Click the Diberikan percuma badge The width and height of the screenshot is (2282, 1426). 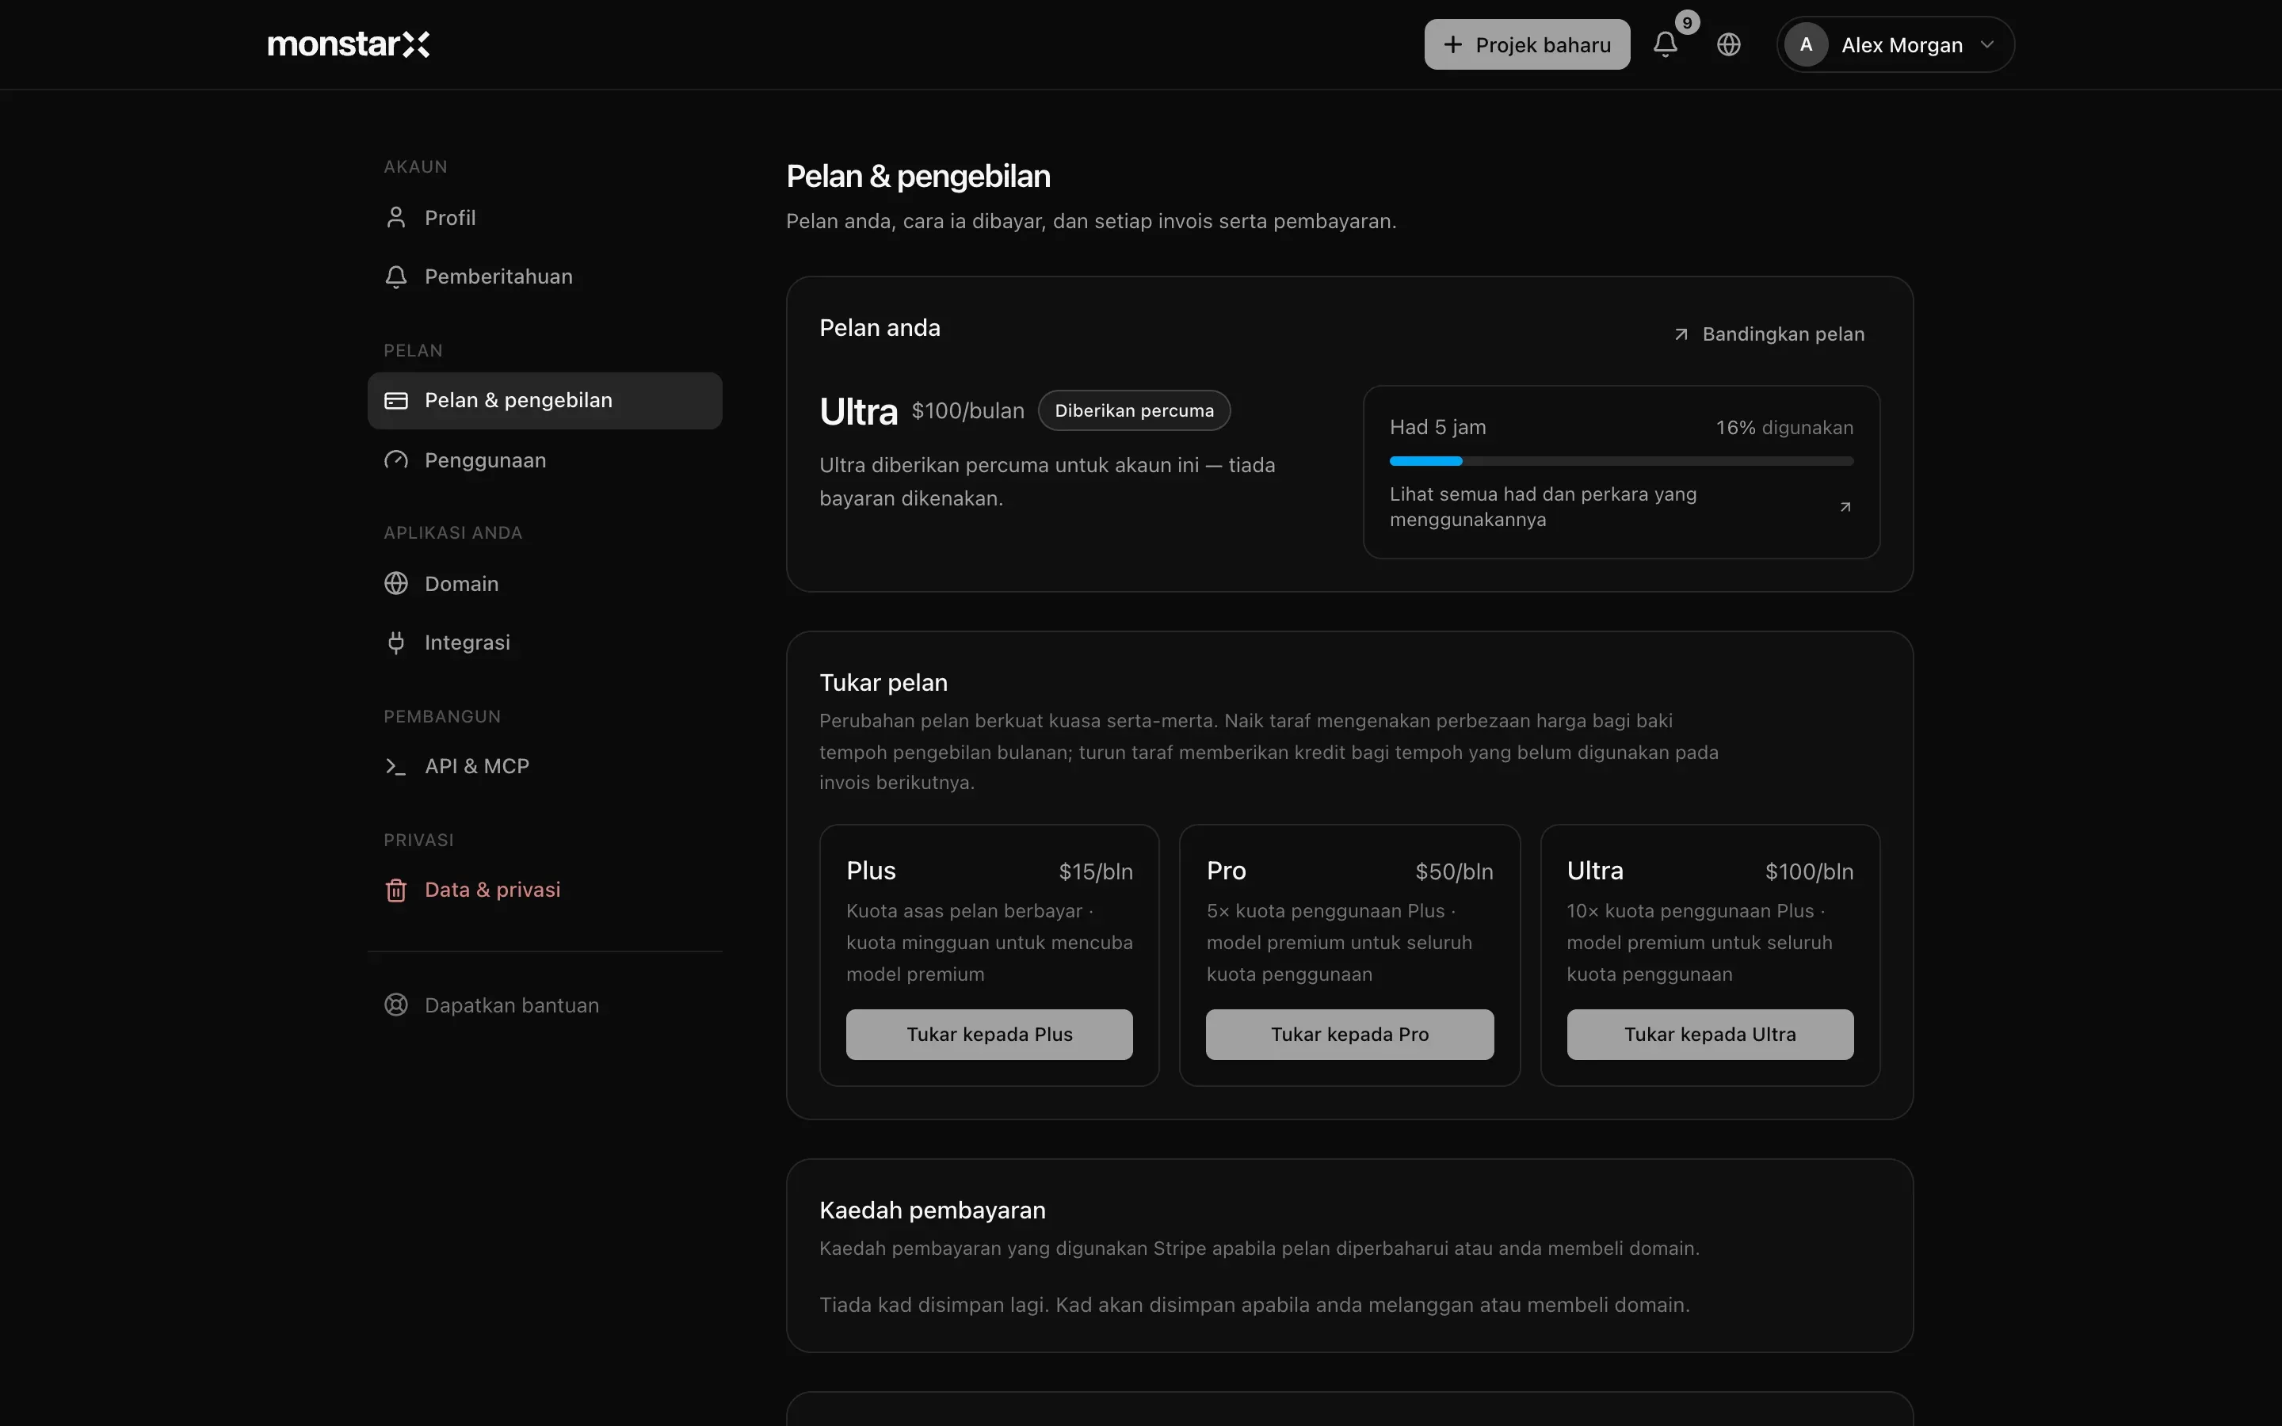(x=1133, y=410)
